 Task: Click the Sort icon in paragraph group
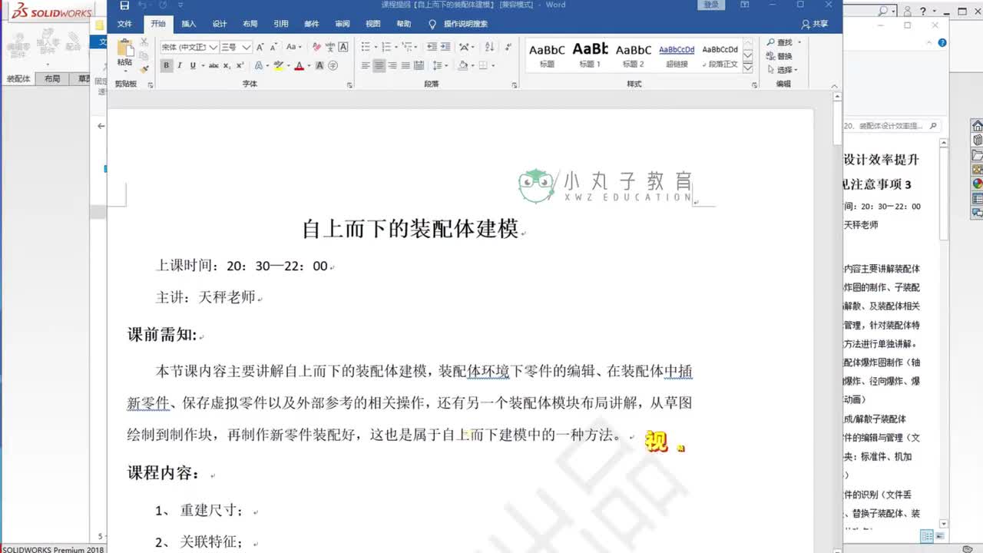pyautogui.click(x=489, y=47)
